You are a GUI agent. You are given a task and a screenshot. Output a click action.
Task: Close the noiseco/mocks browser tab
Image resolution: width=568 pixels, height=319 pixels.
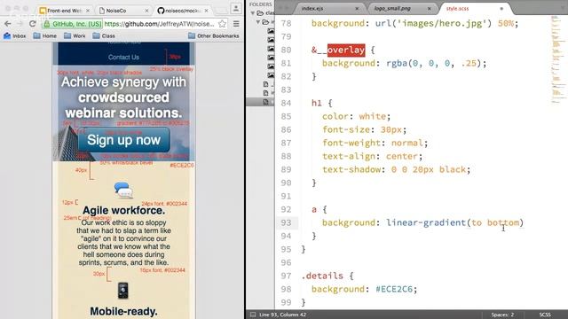click(206, 11)
